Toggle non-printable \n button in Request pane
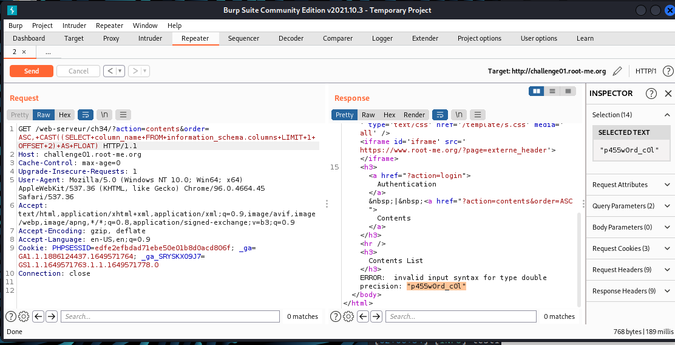Image resolution: width=675 pixels, height=345 pixels. (104, 115)
